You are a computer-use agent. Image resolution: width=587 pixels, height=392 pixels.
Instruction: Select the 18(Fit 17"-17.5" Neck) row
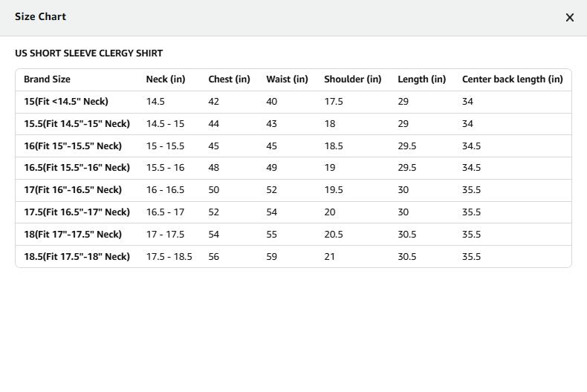(x=73, y=235)
